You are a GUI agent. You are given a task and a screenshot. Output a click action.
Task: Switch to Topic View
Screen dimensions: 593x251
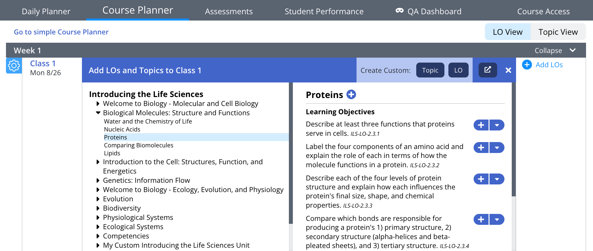[558, 32]
